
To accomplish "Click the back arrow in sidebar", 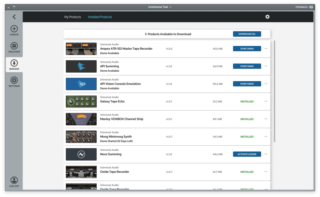I will pyautogui.click(x=14, y=17).
